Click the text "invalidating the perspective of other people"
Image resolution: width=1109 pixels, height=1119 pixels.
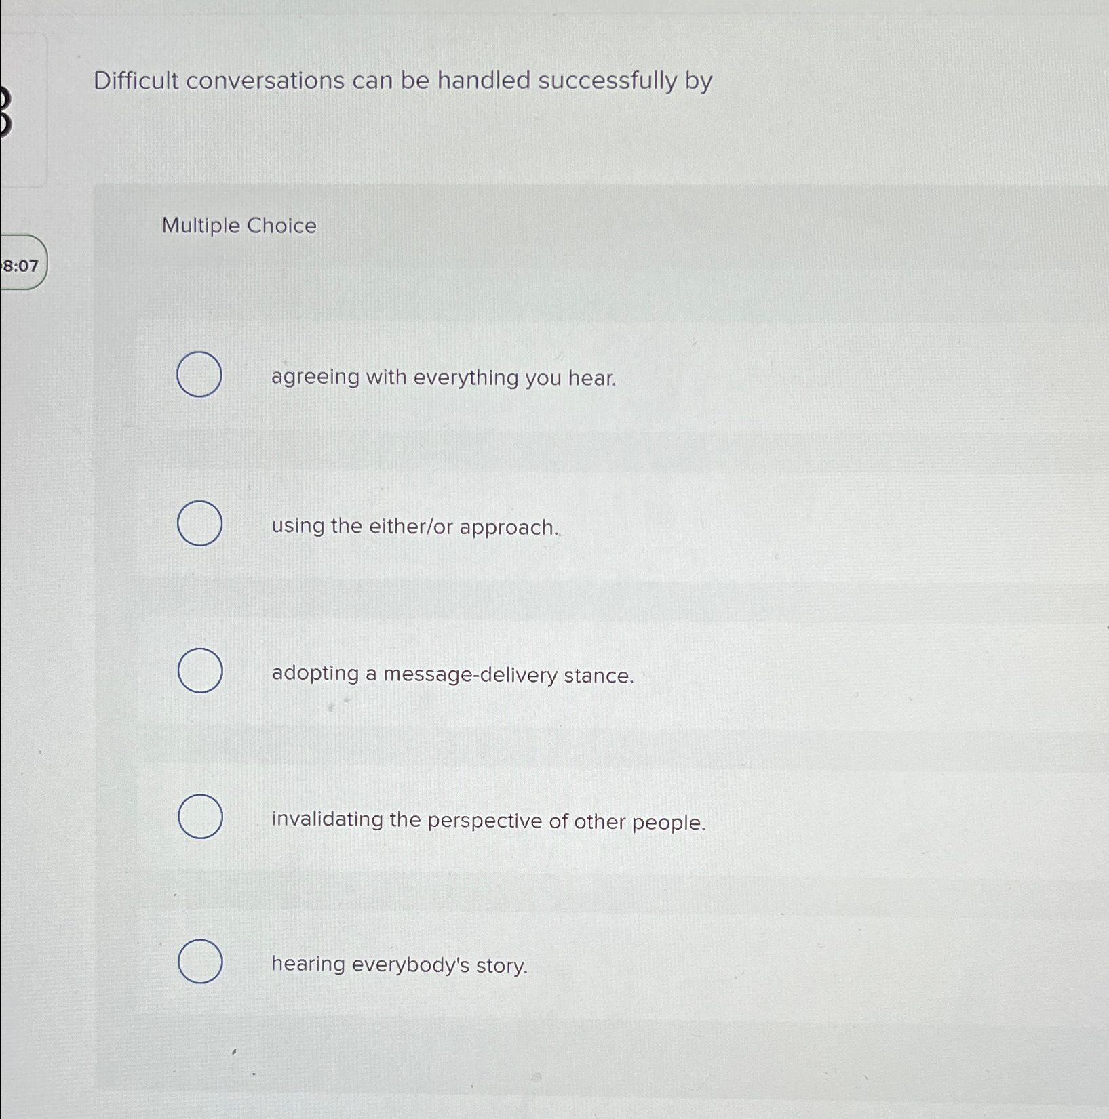(488, 821)
